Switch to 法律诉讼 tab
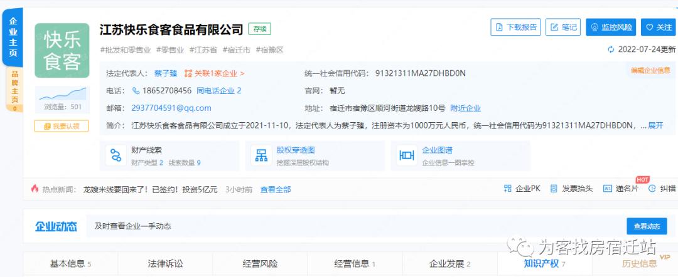Image resolution: width=678 pixels, height=277 pixels. point(165,264)
